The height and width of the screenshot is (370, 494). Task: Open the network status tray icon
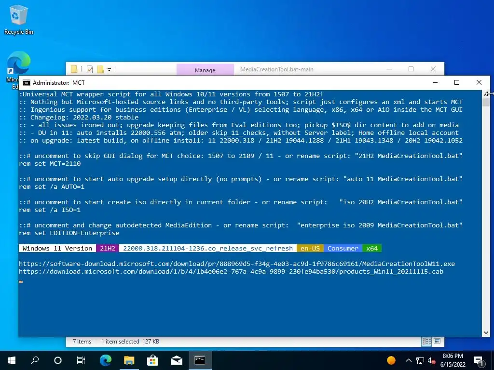pos(420,360)
